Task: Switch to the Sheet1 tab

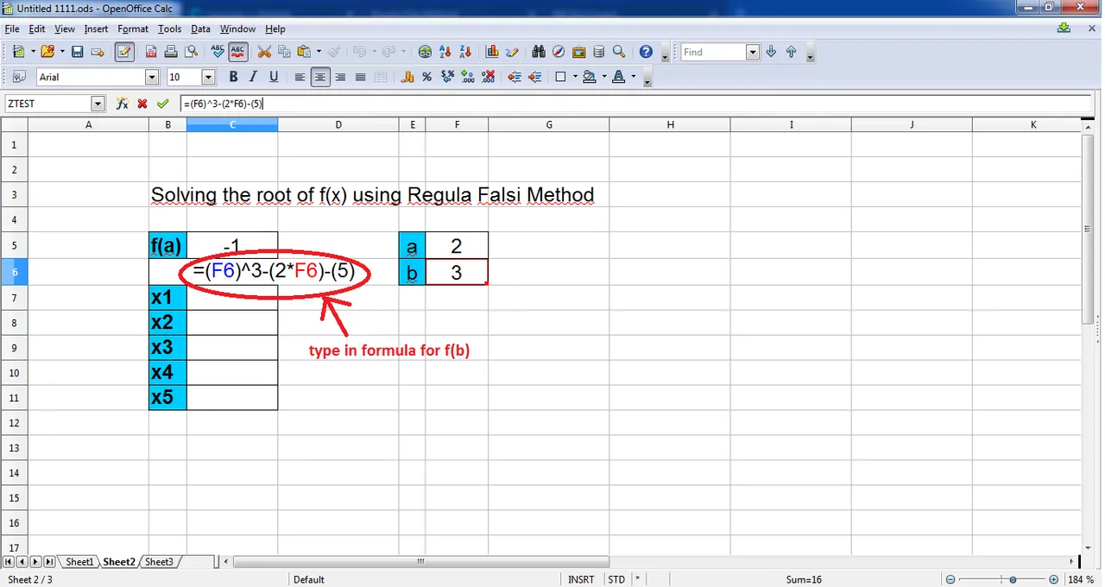Action: 79,562
